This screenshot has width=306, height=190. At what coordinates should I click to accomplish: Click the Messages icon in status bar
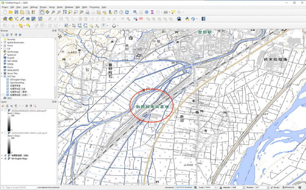coord(300,188)
